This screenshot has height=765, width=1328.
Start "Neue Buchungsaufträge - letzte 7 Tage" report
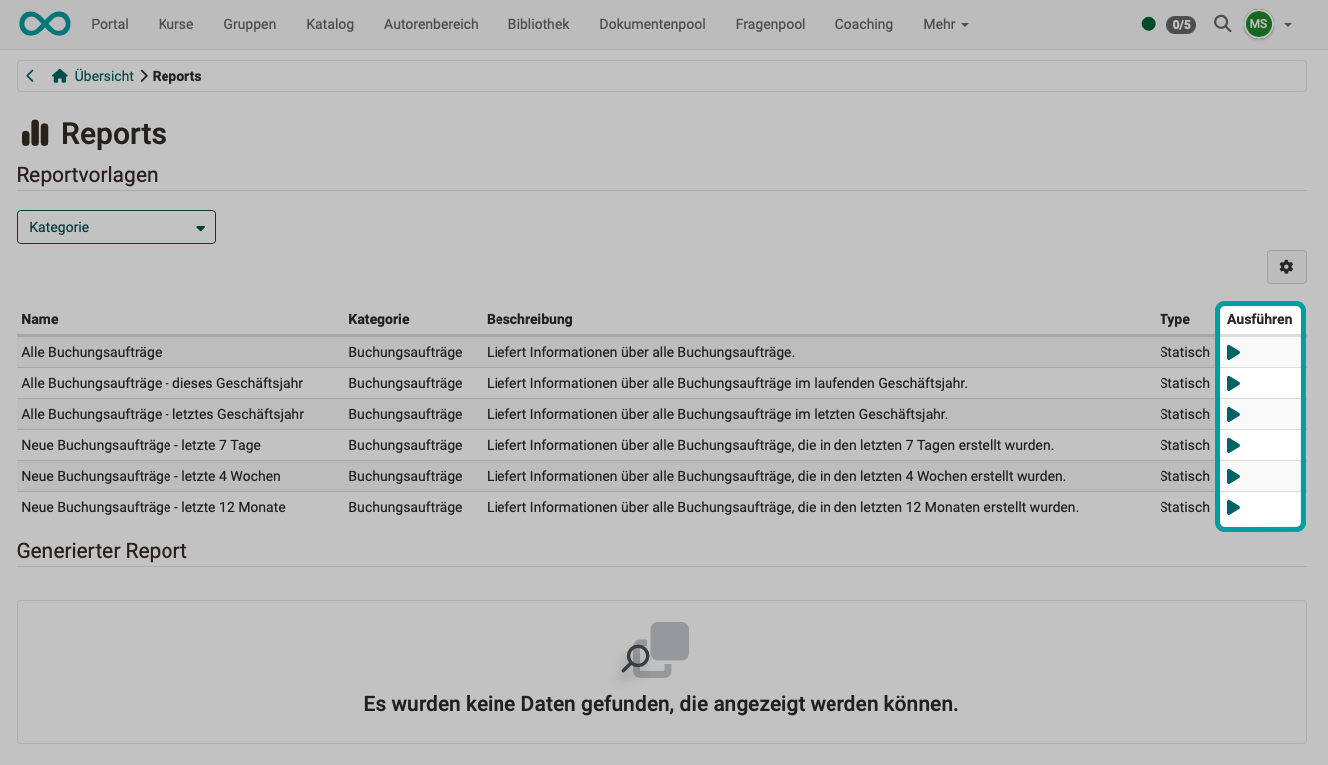1233,444
